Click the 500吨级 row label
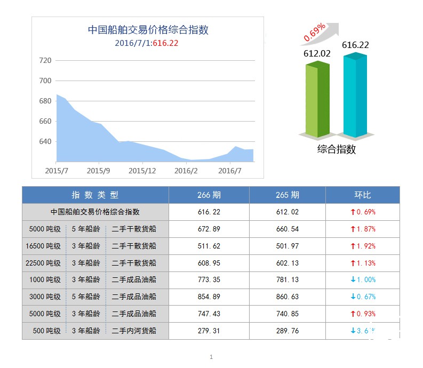This screenshot has height=368, width=423. click(x=46, y=331)
